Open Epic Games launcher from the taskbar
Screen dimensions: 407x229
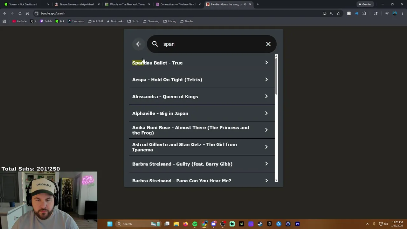269,224
